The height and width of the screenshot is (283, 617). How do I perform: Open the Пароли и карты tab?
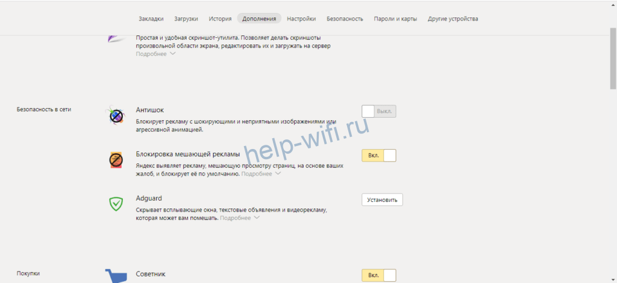(395, 19)
